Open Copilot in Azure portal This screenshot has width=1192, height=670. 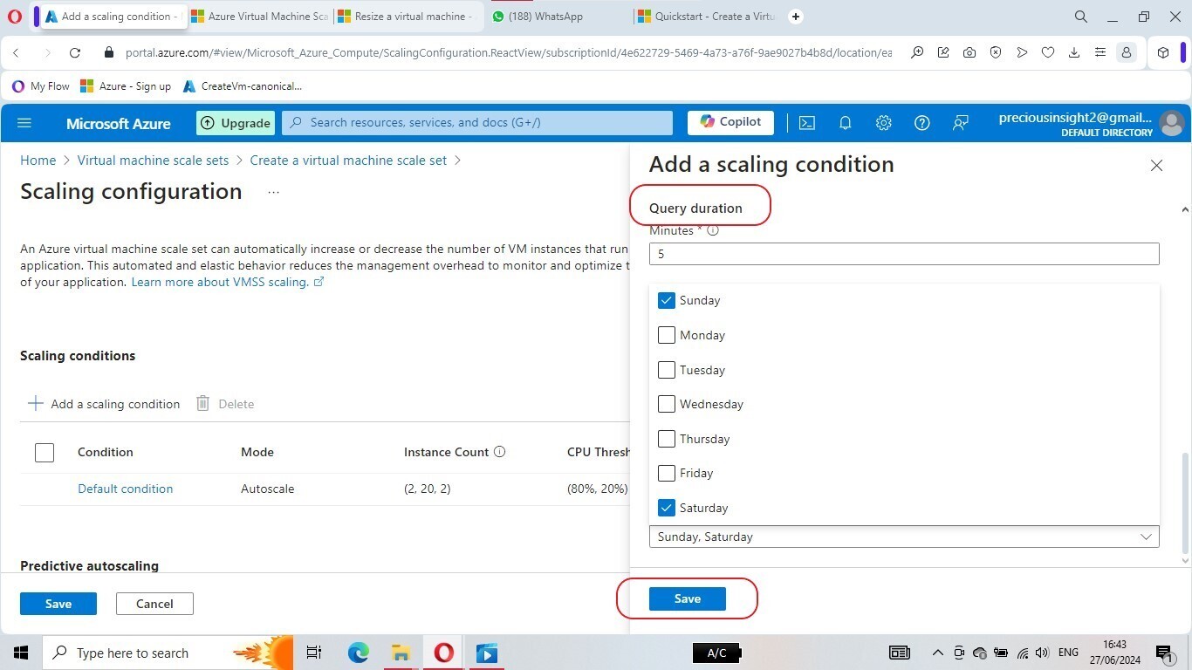730,122
